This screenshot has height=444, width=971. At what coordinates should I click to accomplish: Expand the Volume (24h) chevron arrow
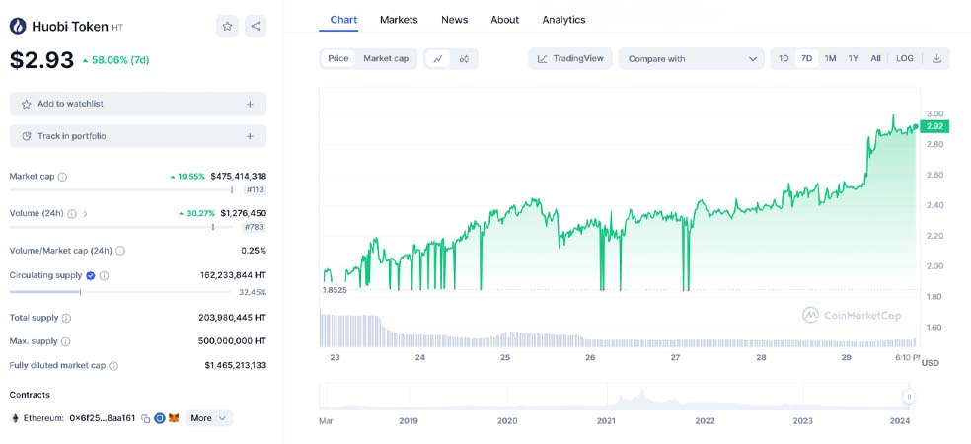tap(85, 214)
